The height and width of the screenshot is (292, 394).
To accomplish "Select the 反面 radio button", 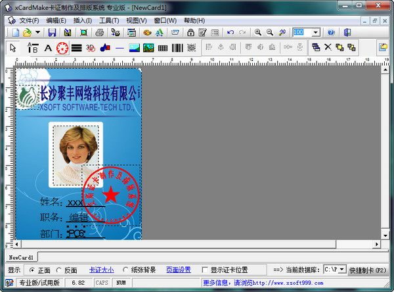I will point(59,270).
